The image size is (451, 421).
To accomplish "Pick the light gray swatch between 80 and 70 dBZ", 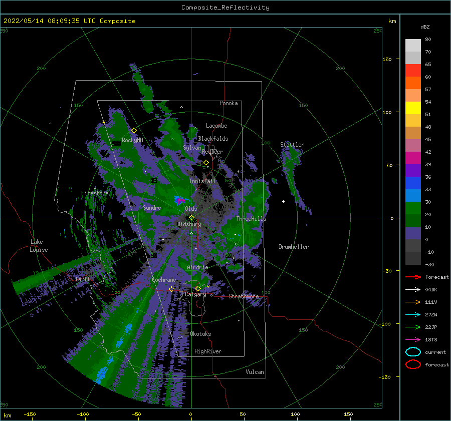I will [x=413, y=46].
